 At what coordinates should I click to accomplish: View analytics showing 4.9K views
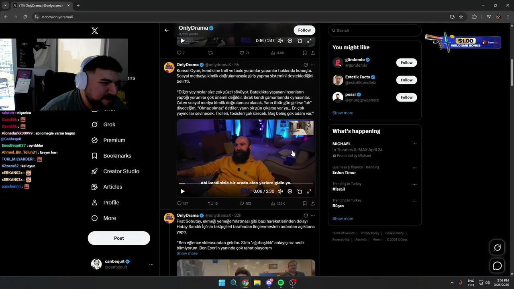[278, 53]
